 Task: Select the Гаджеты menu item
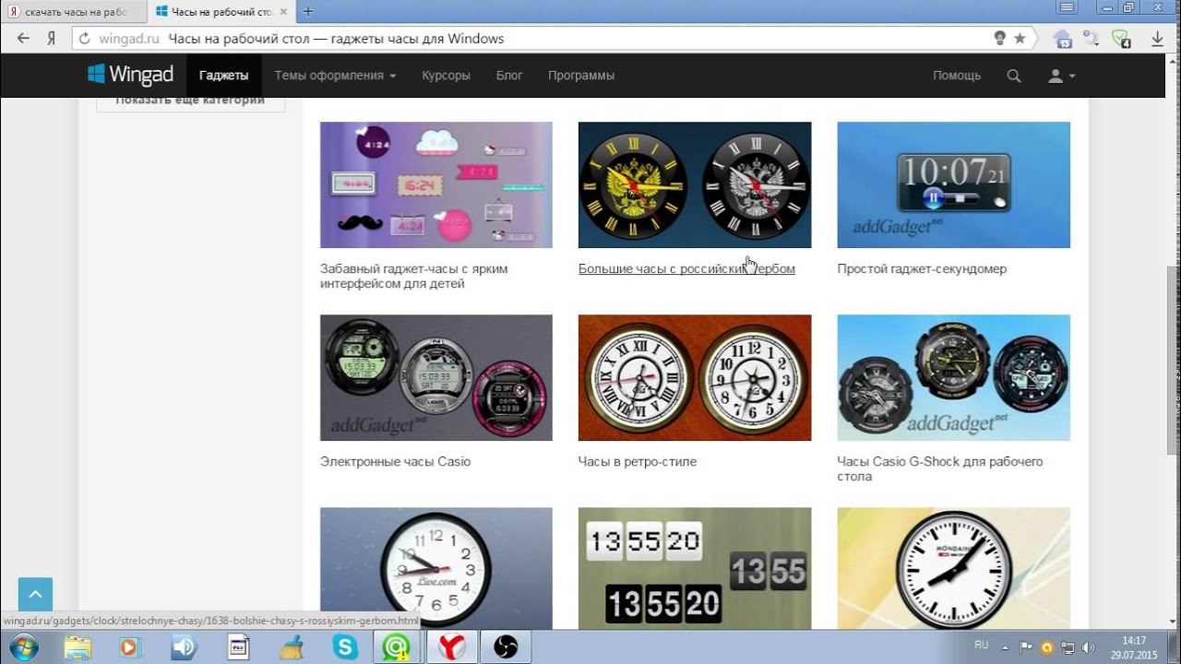pyautogui.click(x=224, y=76)
